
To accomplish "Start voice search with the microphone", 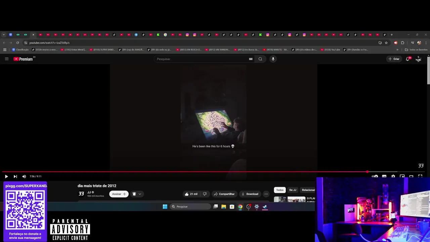I will point(273,59).
